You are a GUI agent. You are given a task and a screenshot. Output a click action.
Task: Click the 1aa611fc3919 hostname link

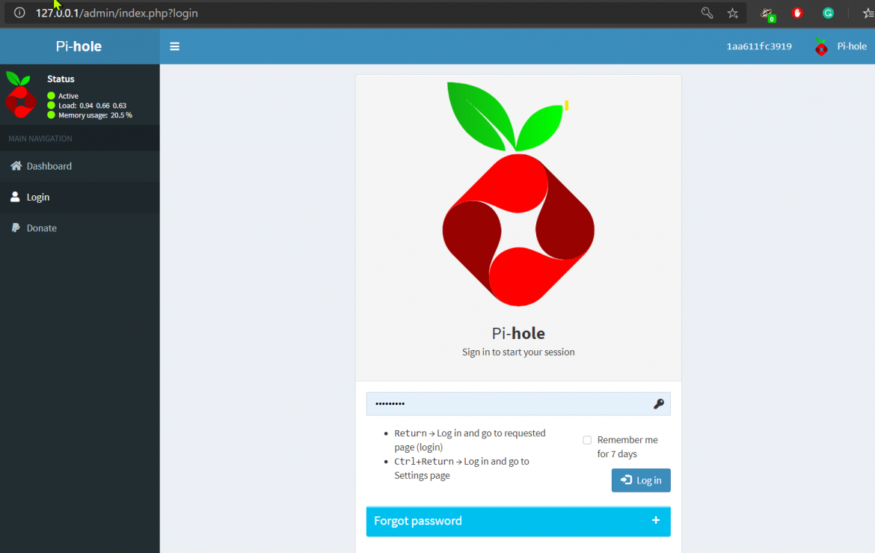pyautogui.click(x=758, y=46)
